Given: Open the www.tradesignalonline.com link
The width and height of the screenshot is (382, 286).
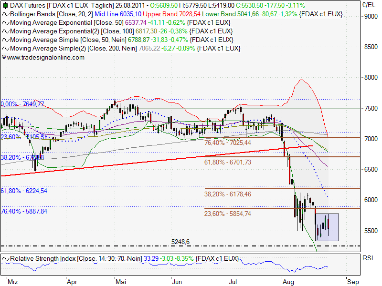Looking at the screenshot, I should [x=45, y=57].
